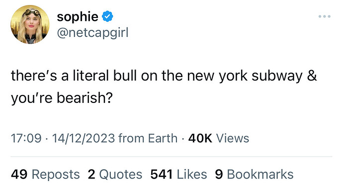Open the three-dot more options menu
The width and height of the screenshot is (343, 189).
pos(325,16)
